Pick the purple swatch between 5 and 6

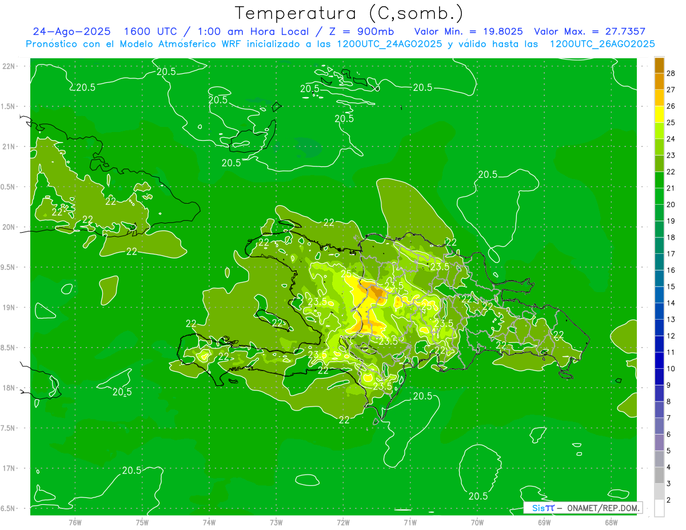point(659,443)
